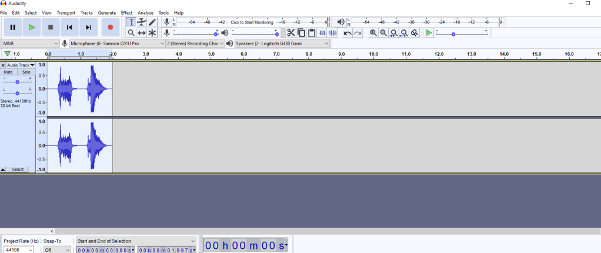The height and width of the screenshot is (253, 601).
Task: Click the track gain slider
Action: [18, 82]
